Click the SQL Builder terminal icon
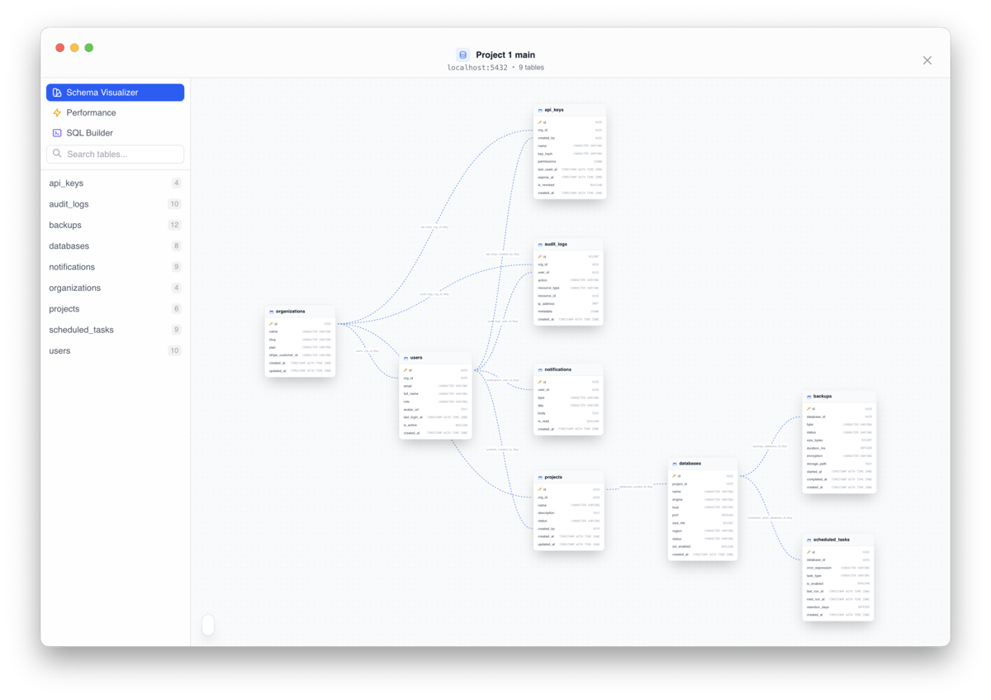 tap(57, 133)
